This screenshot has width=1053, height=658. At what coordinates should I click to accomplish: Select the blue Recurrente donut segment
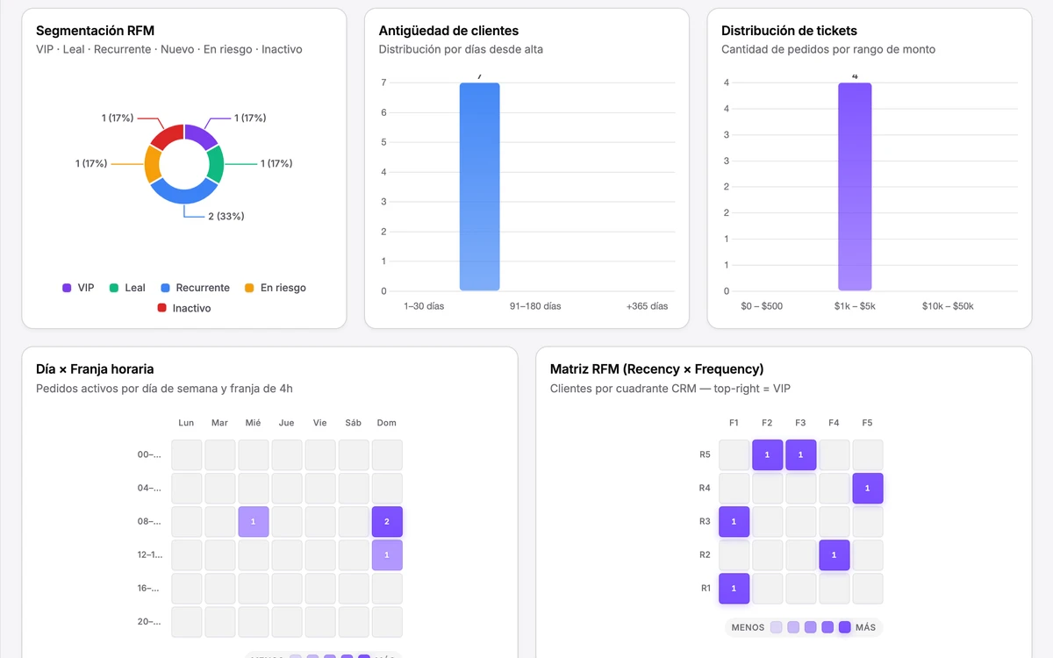click(184, 194)
